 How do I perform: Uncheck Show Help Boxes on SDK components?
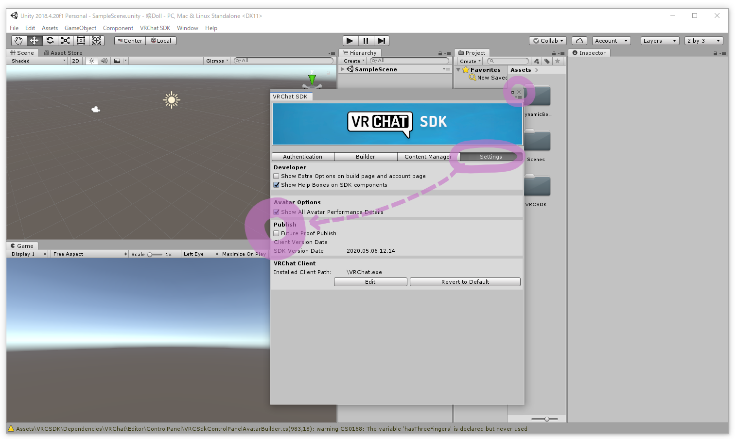point(276,185)
